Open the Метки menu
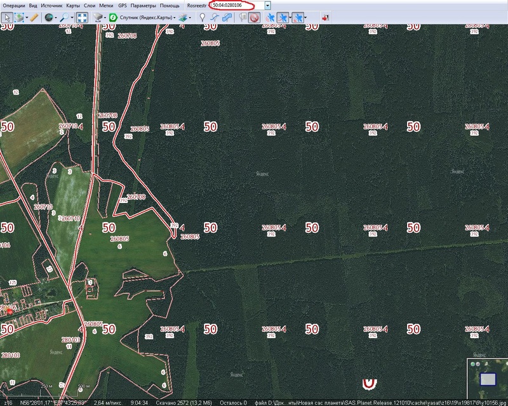Screen dimensions: 508x406 [106, 5]
